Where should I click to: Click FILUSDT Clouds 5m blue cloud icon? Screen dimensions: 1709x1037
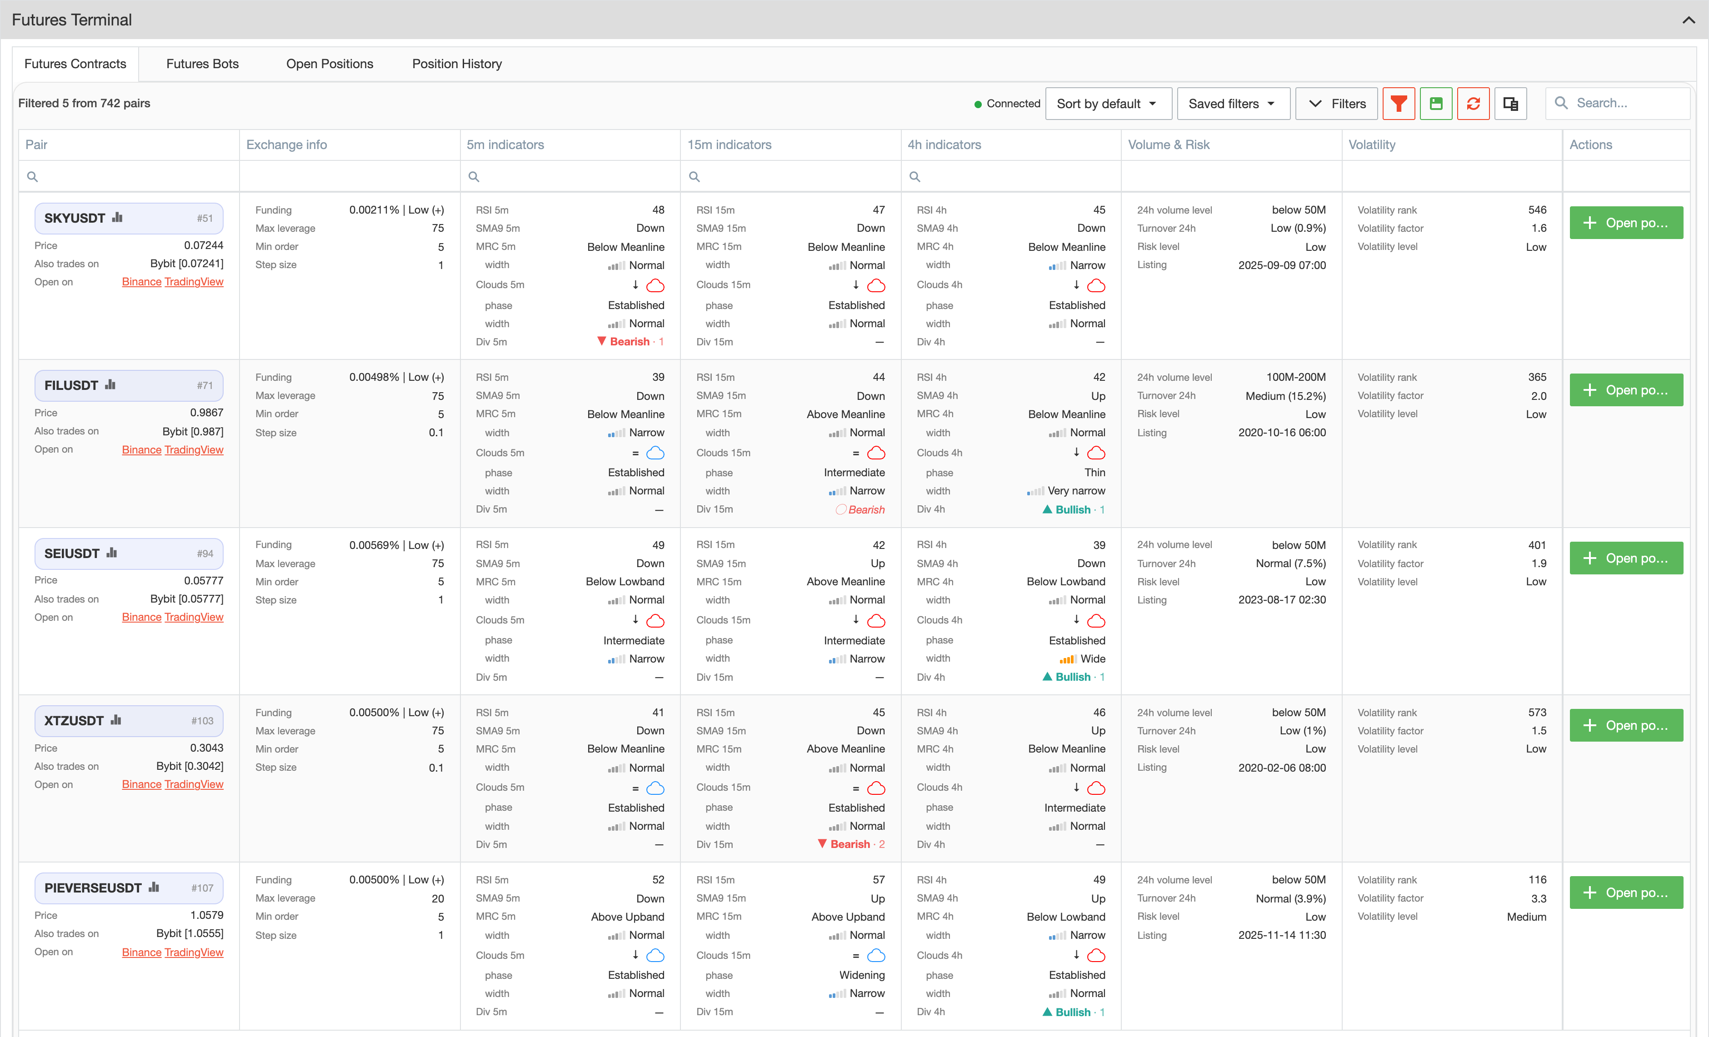(x=655, y=453)
